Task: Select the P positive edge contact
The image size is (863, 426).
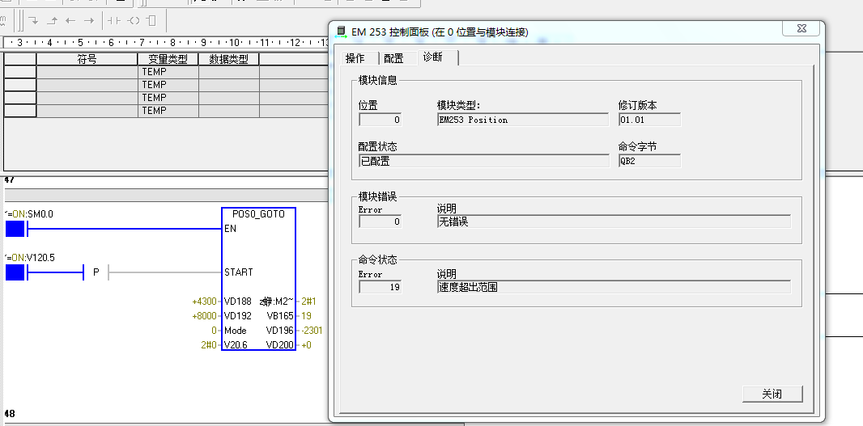Action: click(x=96, y=272)
